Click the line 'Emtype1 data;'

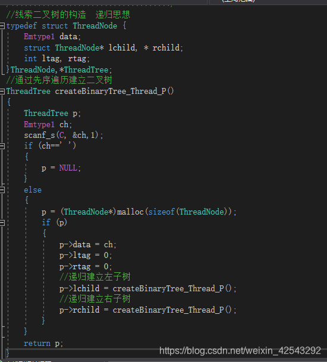pos(52,37)
